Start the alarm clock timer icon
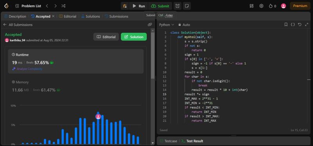The width and height of the screenshot is (313, 146). 178,6
